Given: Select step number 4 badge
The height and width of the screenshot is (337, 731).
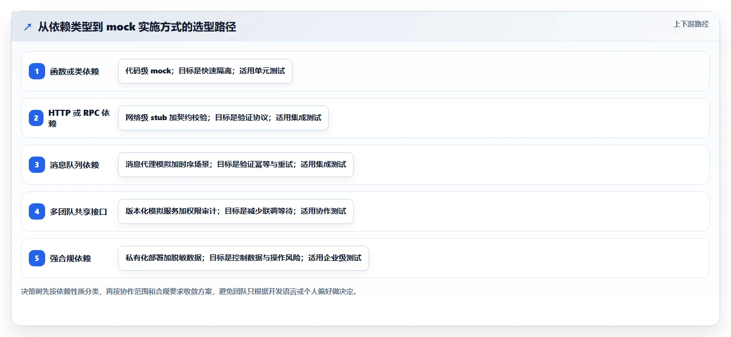Looking at the screenshot, I should click(37, 211).
